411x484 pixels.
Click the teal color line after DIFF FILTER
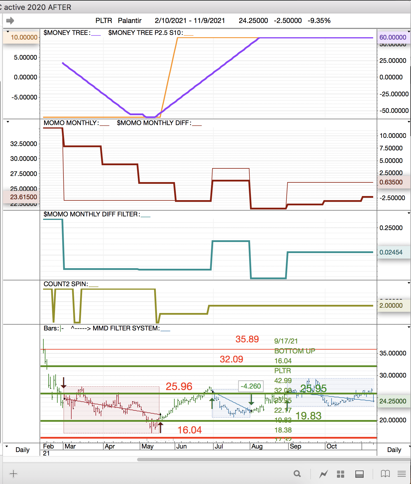[x=146, y=217]
